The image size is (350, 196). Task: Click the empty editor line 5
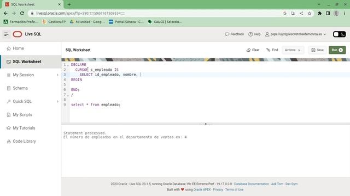[x=209, y=85]
